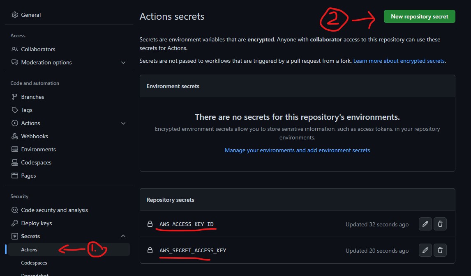The width and height of the screenshot is (471, 276).
Task: Select the Branches settings section
Action: tap(33, 96)
